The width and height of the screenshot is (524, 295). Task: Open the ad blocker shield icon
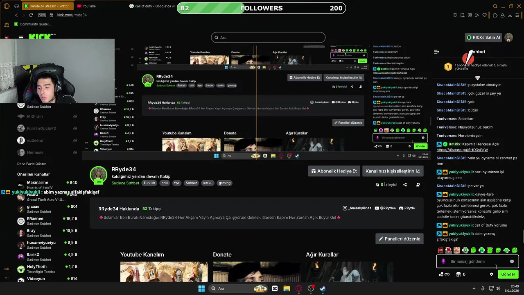click(470, 15)
